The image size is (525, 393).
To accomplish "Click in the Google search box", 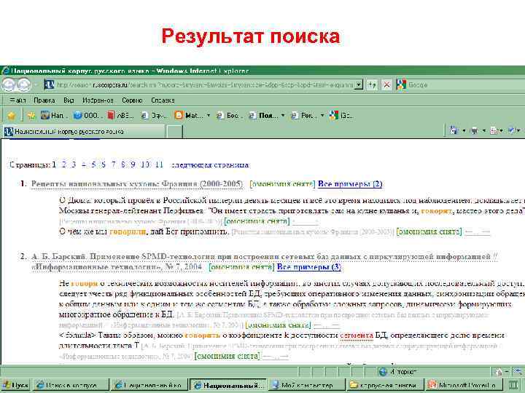I will point(465,85).
